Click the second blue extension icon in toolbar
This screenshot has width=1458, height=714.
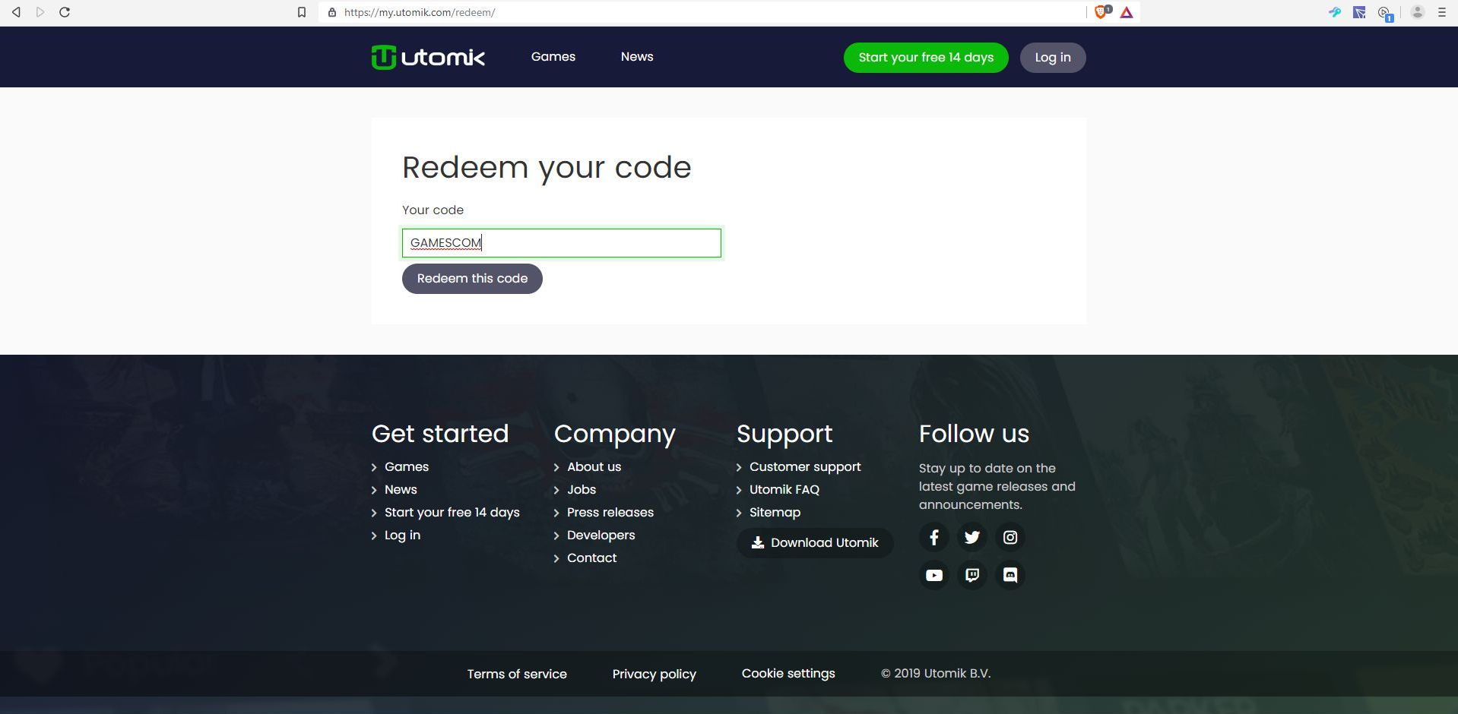[1359, 12]
